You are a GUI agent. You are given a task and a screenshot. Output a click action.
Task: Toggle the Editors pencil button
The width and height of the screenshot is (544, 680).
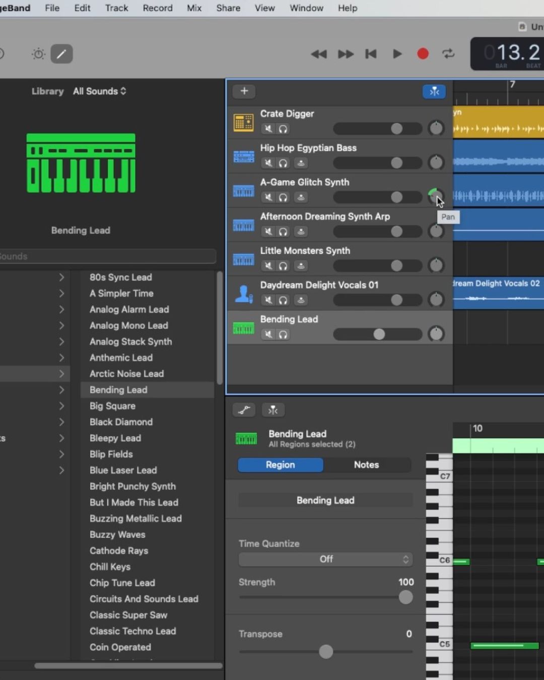pos(61,54)
